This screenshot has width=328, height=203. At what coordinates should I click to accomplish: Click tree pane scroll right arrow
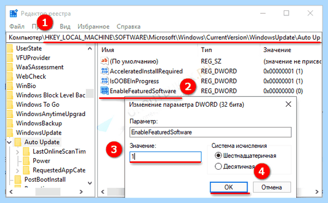click(x=81, y=192)
